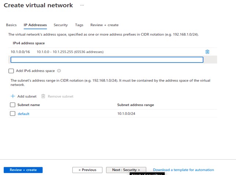Click the info icon beside IPv6 option
Screen dimensions: 236x175
(x=59, y=71)
